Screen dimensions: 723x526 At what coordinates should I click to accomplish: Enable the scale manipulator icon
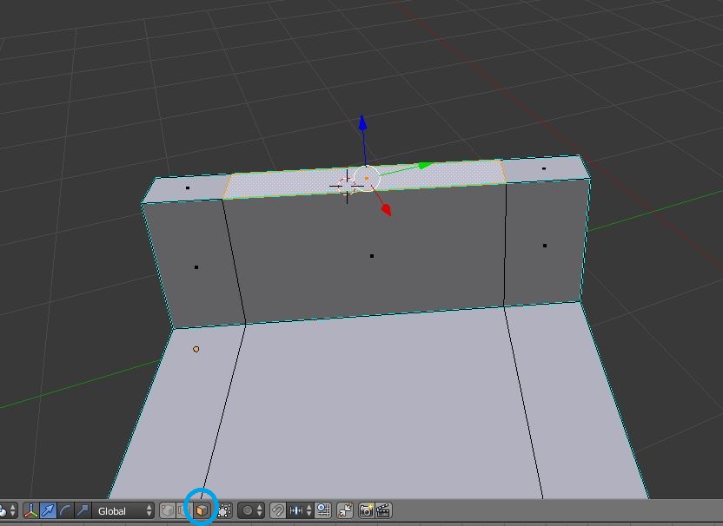(x=82, y=510)
